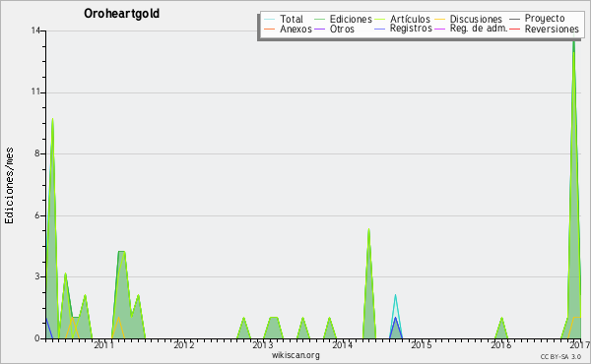The image size is (591, 364).
Task: Click the 2011 x-axis label
Action: (x=104, y=344)
